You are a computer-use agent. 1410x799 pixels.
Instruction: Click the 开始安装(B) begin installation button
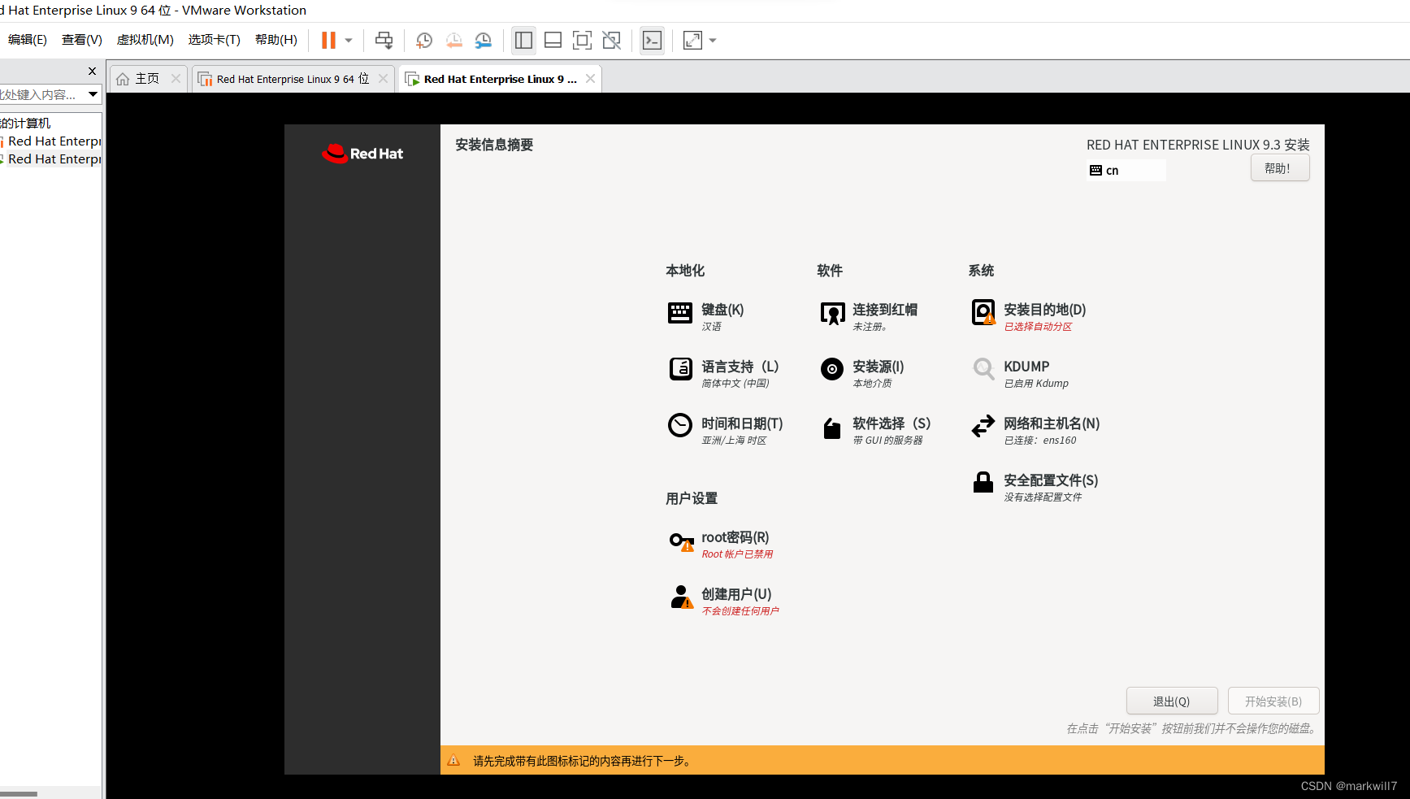pyautogui.click(x=1273, y=701)
